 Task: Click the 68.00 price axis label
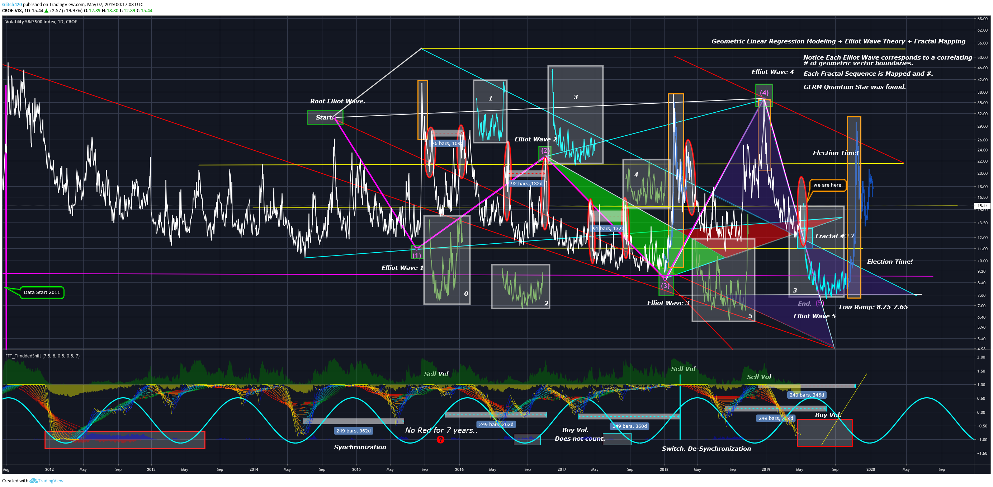982,19
